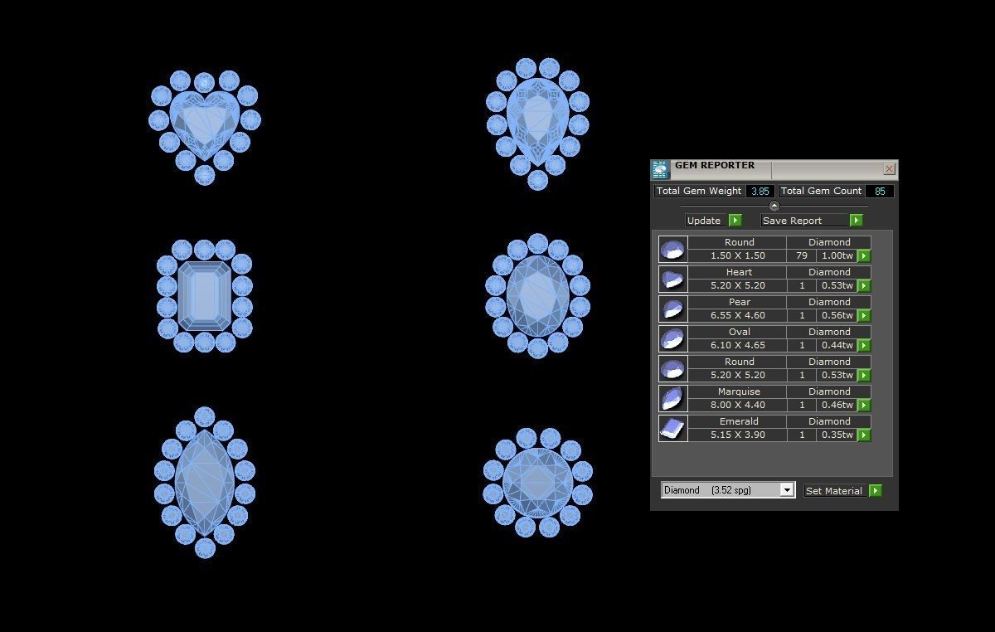This screenshot has height=632, width=995.
Task: Click the '8.00 X 4.40' size cell
Action: 737,406
